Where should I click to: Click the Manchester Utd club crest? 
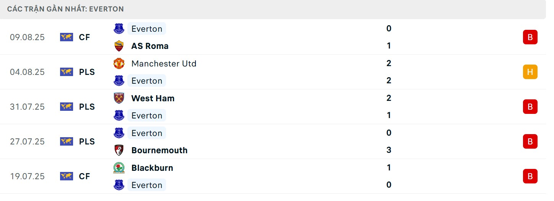pyautogui.click(x=119, y=63)
